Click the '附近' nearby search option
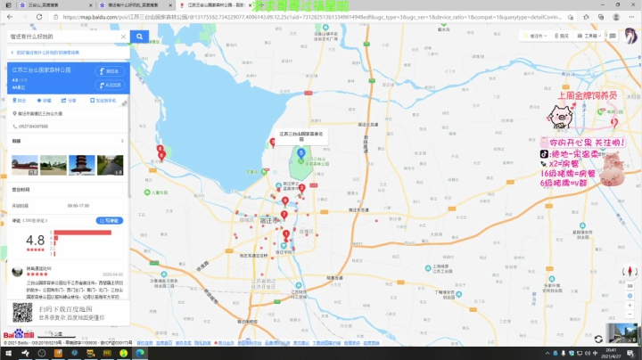Screen dimensions: 642x360 click(x=20, y=100)
